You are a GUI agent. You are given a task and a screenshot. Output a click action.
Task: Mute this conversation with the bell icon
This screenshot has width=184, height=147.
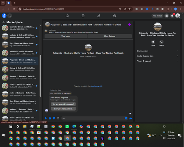[153, 42]
